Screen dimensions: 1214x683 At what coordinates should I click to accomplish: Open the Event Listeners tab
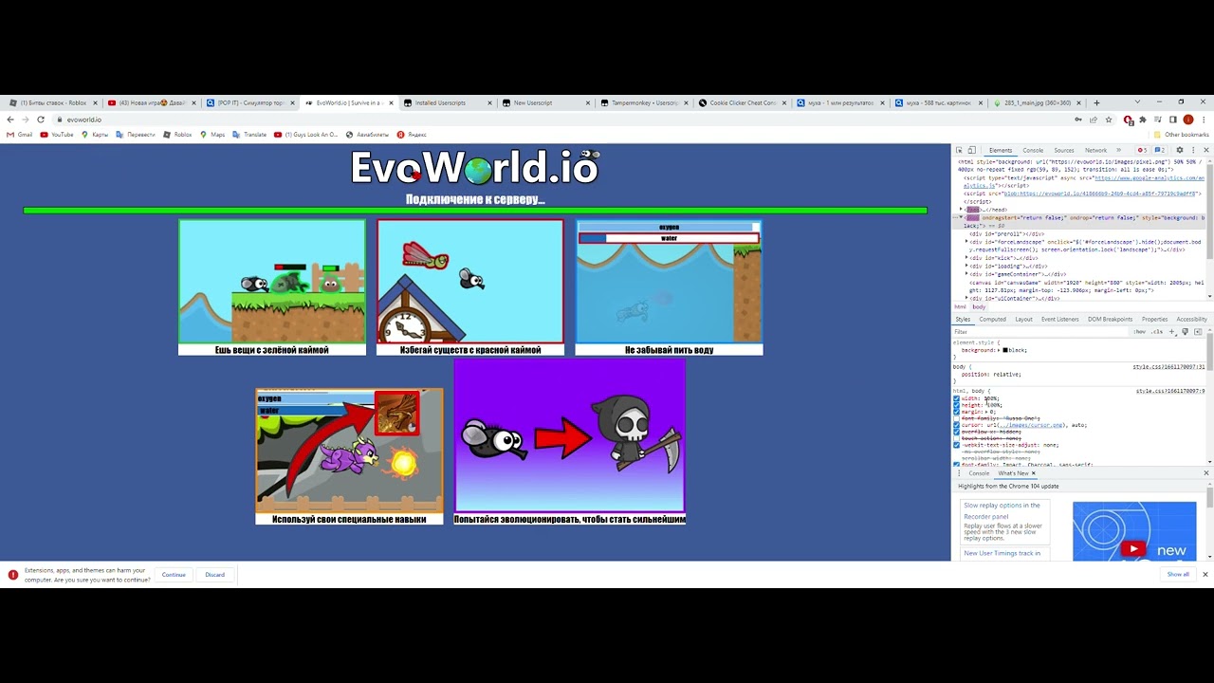pos(1059,319)
